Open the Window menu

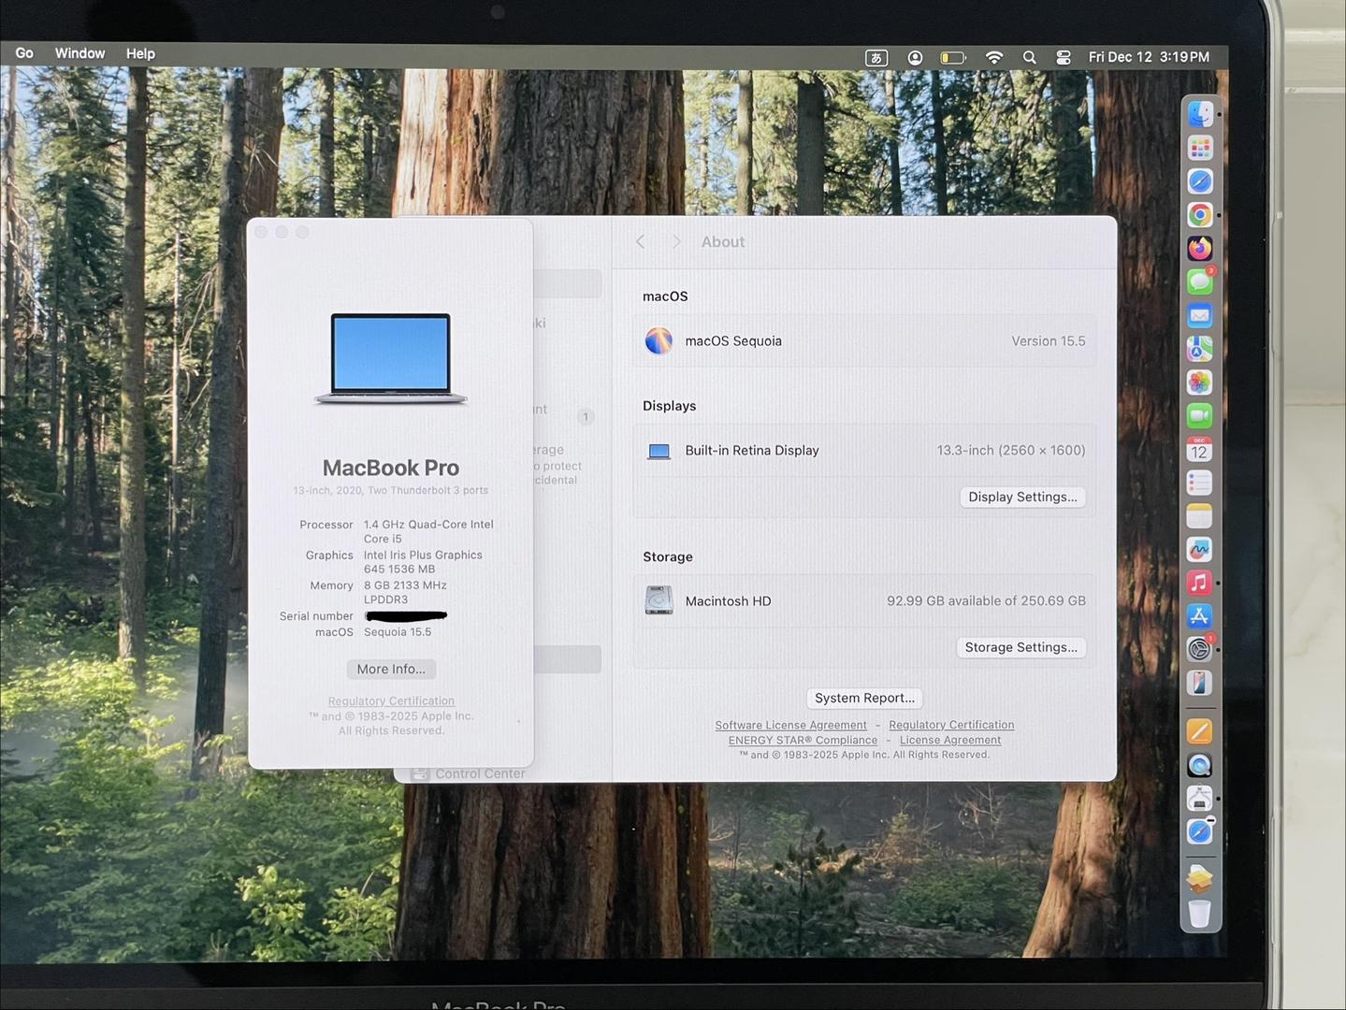click(x=80, y=53)
